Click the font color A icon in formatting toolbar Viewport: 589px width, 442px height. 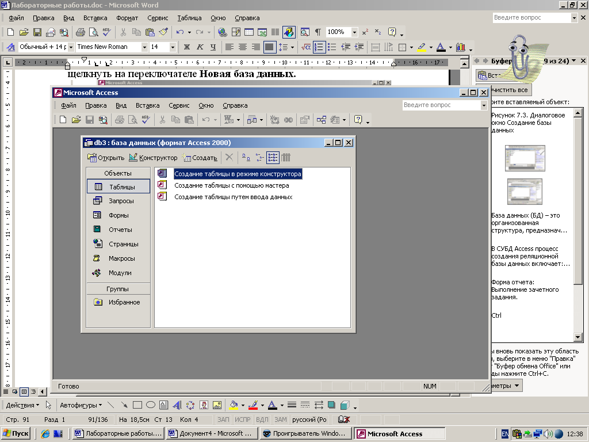tap(442, 47)
